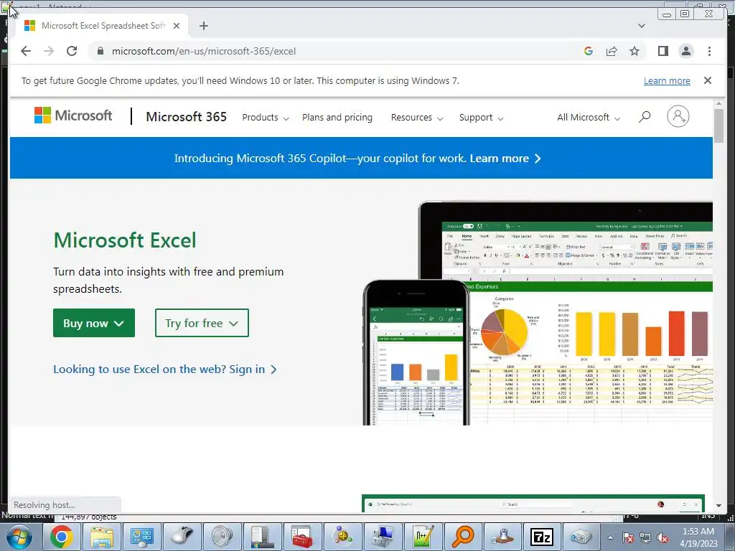Open the Windows Explorer taskbar icon
The height and width of the screenshot is (551, 735).
click(102, 537)
